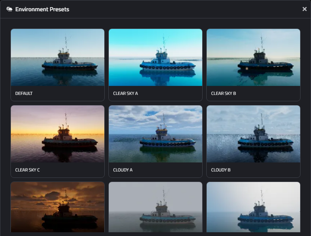Screen dimensions: 311x236
Task: Click the CLEAR SKY B label
Action: (x=223, y=93)
